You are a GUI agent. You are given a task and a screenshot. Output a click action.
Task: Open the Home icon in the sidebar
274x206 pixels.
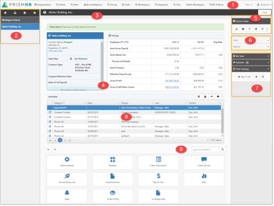coord(5,13)
